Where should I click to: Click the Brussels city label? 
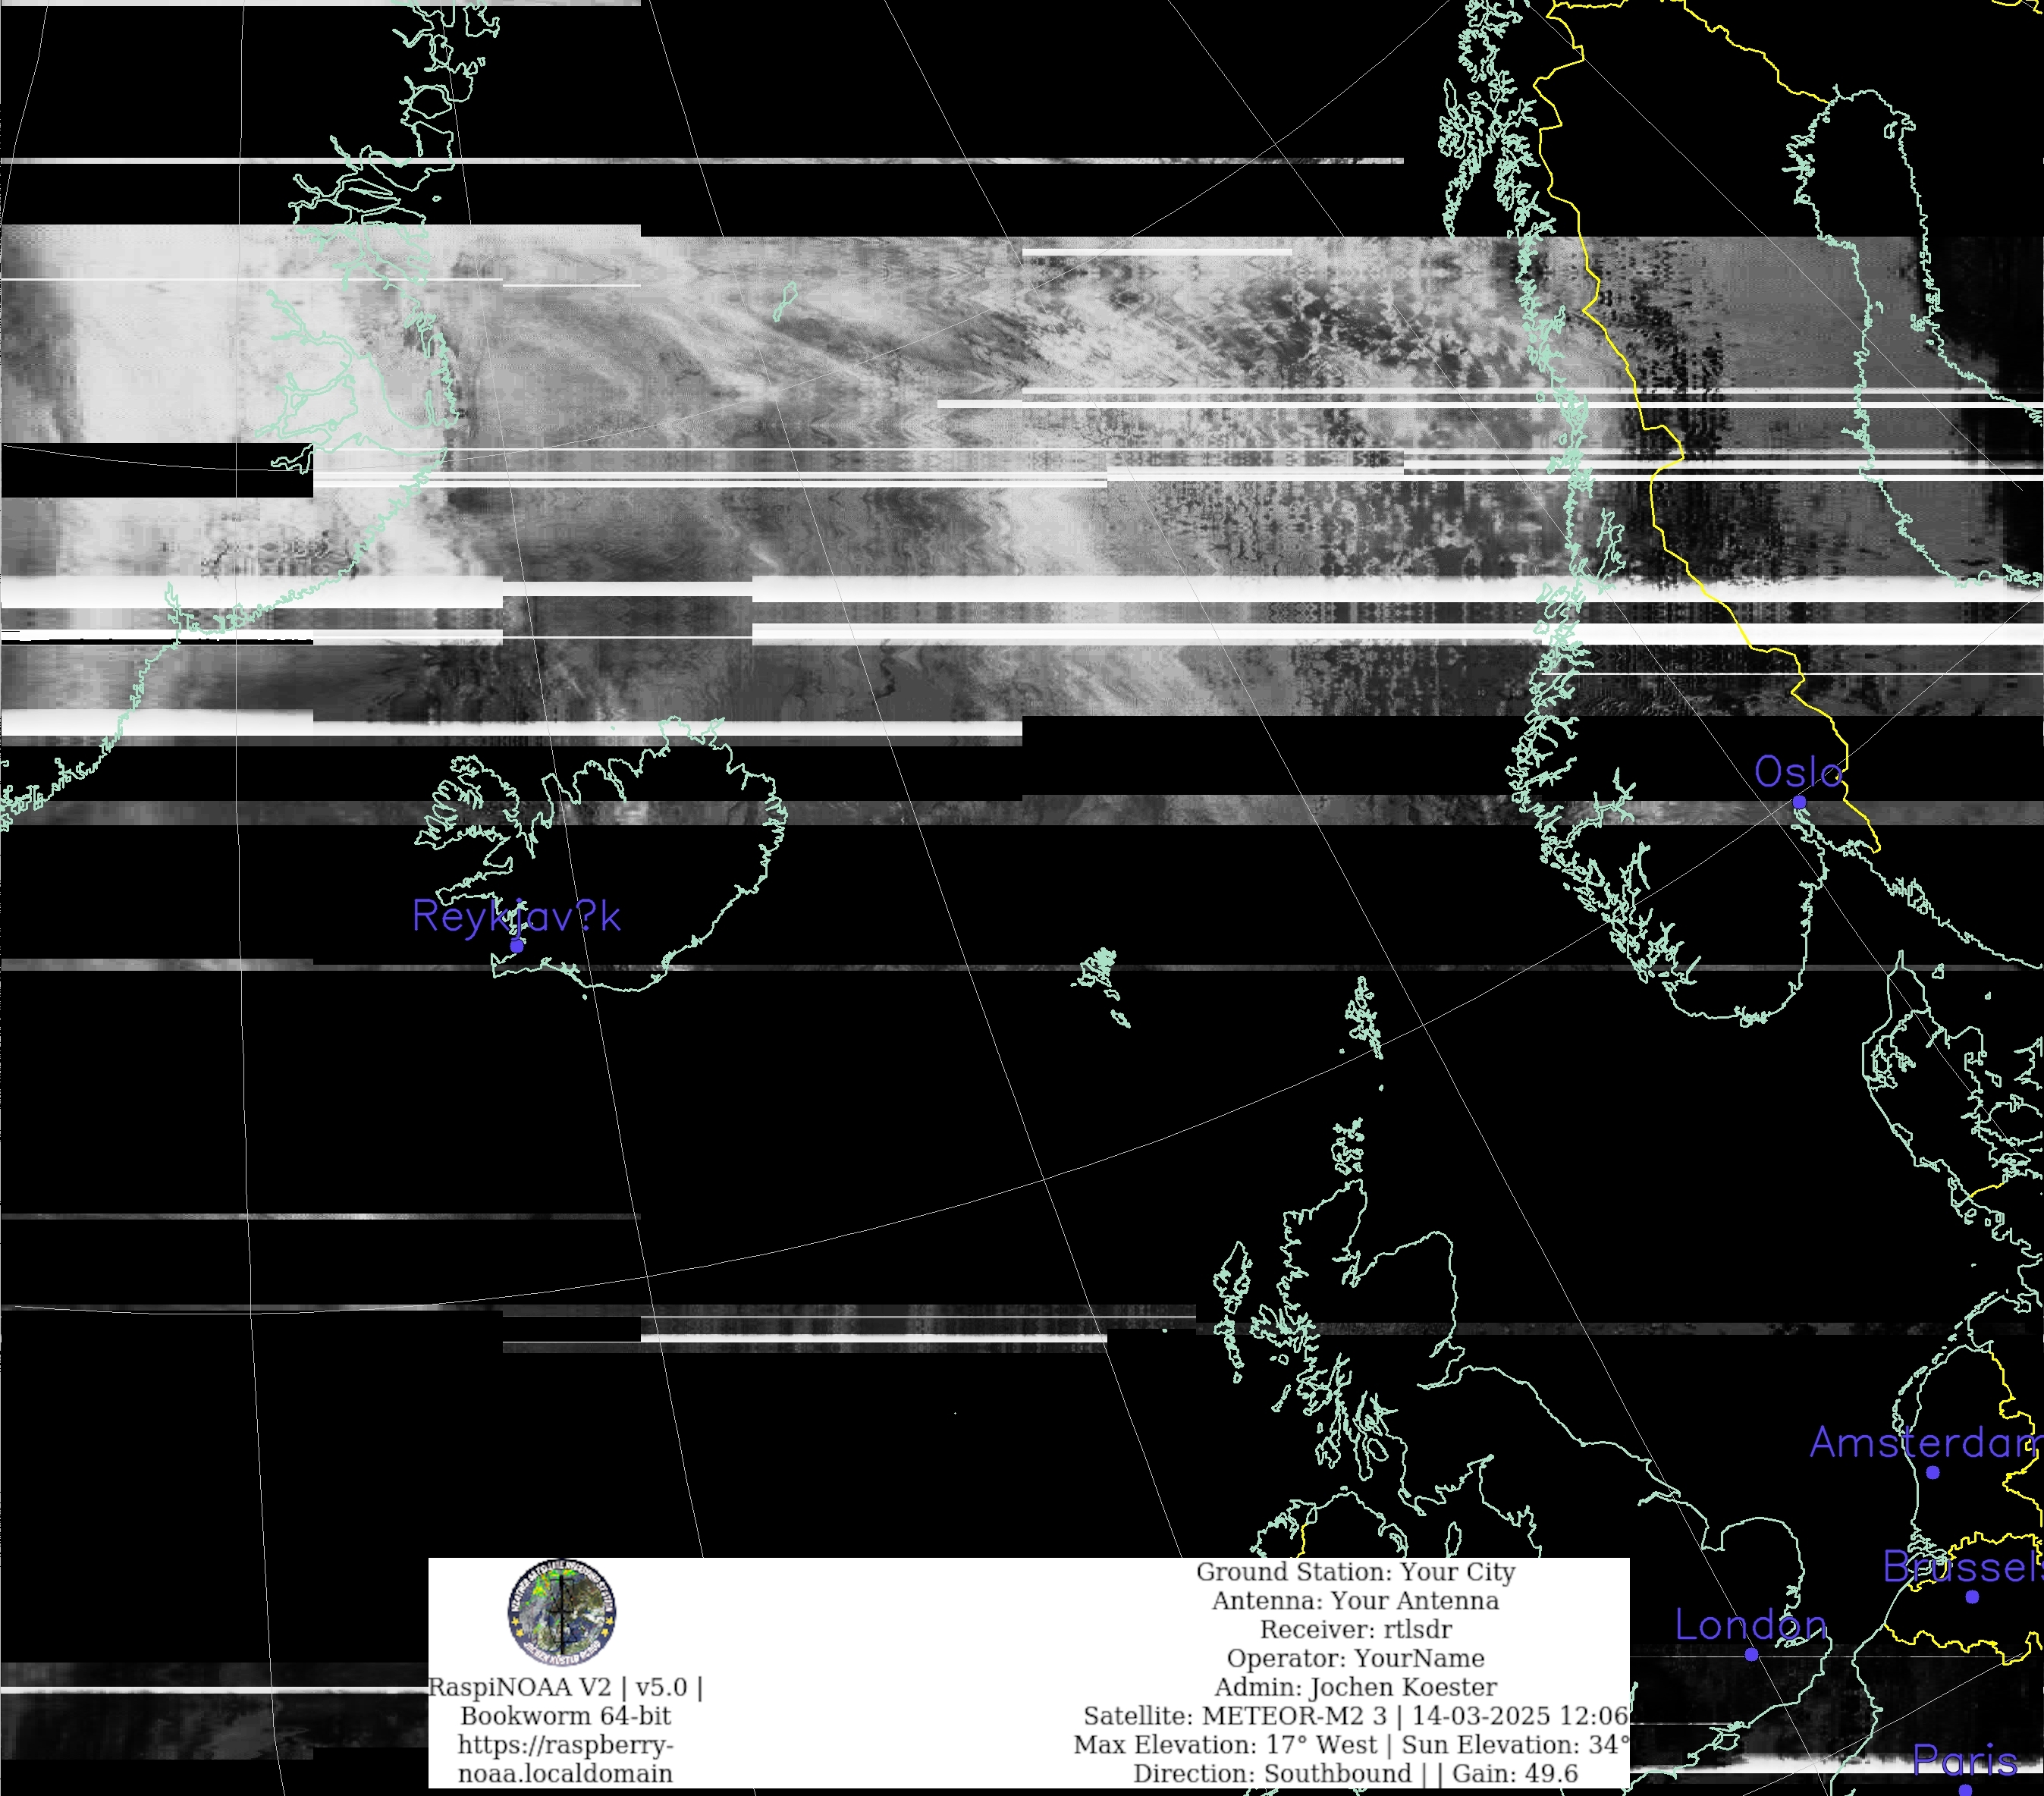pyautogui.click(x=1963, y=1567)
